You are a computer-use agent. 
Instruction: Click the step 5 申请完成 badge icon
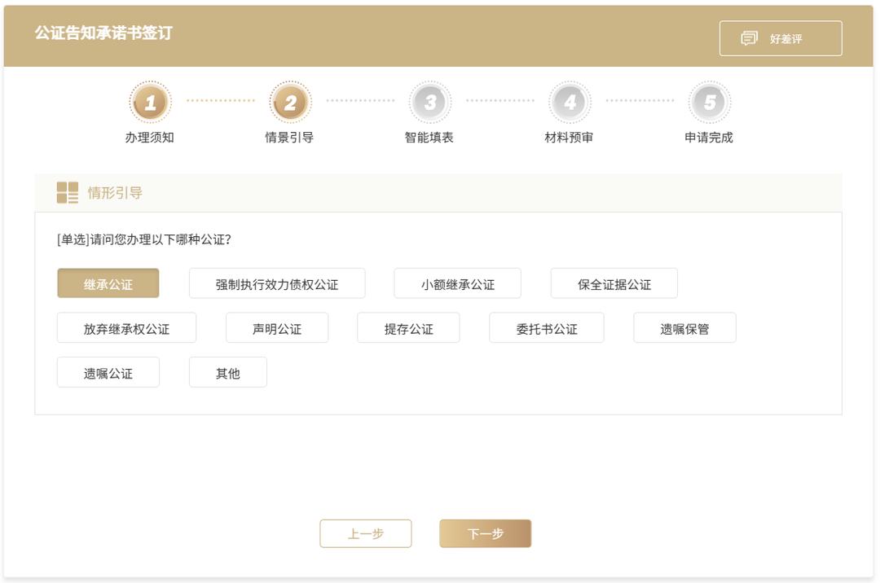[x=709, y=103]
